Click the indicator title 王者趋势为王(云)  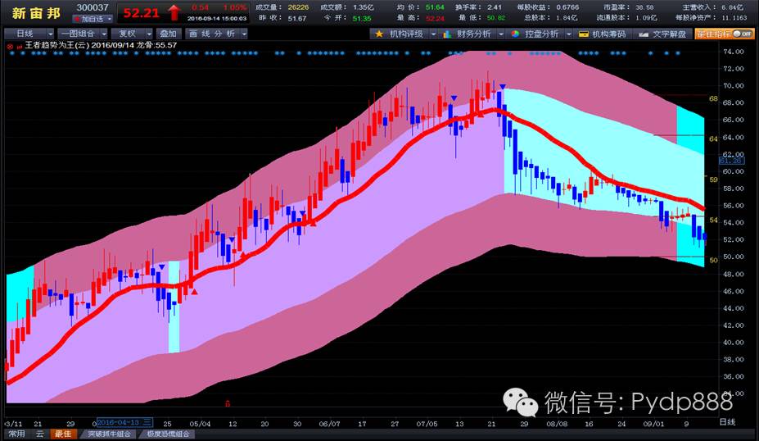pyautogui.click(x=56, y=45)
